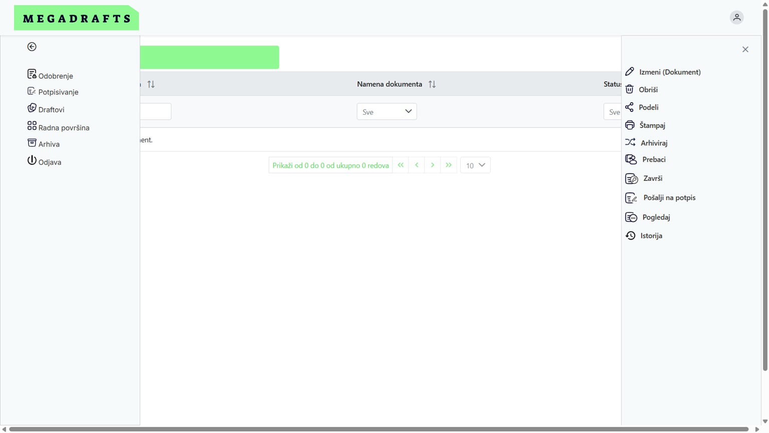Click Pošalji na potpis action

669,197
